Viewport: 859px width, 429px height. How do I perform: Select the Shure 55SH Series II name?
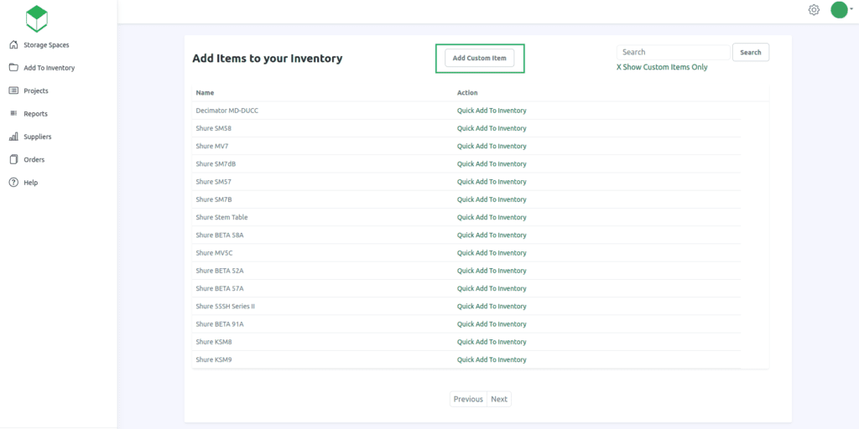(x=225, y=306)
